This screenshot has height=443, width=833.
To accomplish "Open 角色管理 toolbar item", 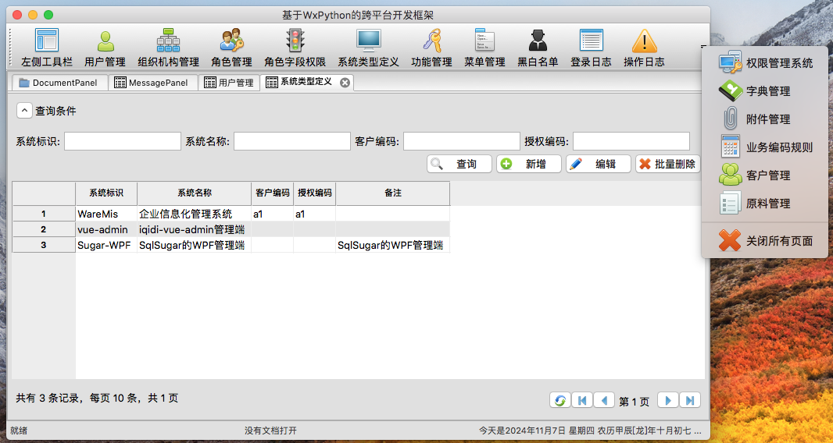I will coord(231,48).
